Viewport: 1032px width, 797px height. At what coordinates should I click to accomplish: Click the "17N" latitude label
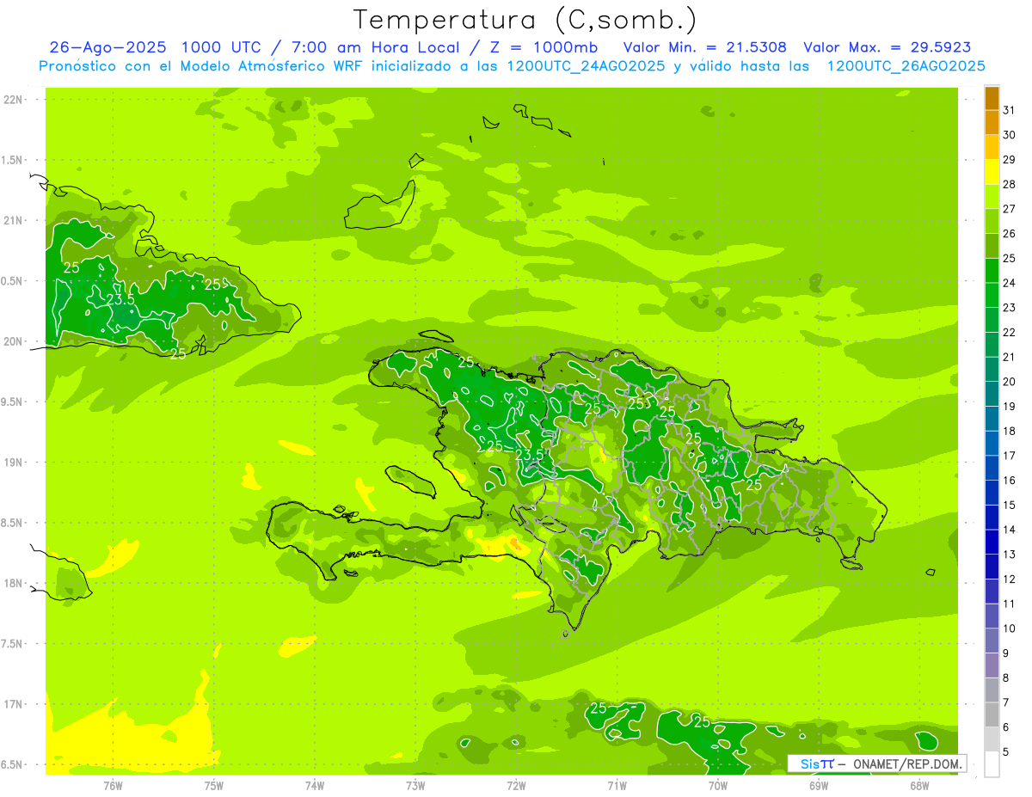[x=14, y=704]
